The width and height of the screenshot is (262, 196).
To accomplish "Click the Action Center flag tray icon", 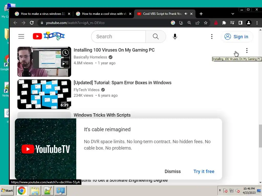I will [225, 190].
